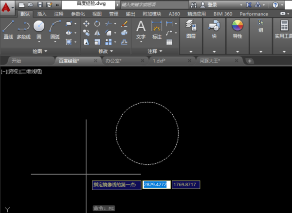Image resolution: width=292 pixels, height=213 pixels.
Task: Open the 组 group panel dropdown
Action: pyautogui.click(x=261, y=52)
